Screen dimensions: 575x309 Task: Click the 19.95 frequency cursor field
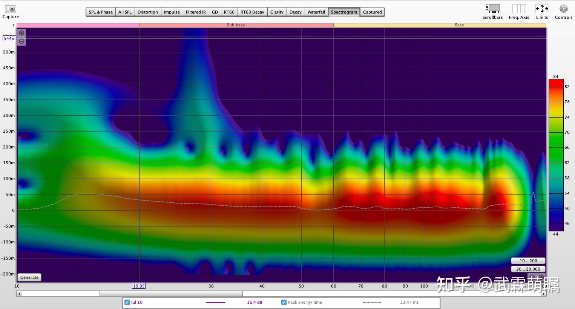pos(139,286)
